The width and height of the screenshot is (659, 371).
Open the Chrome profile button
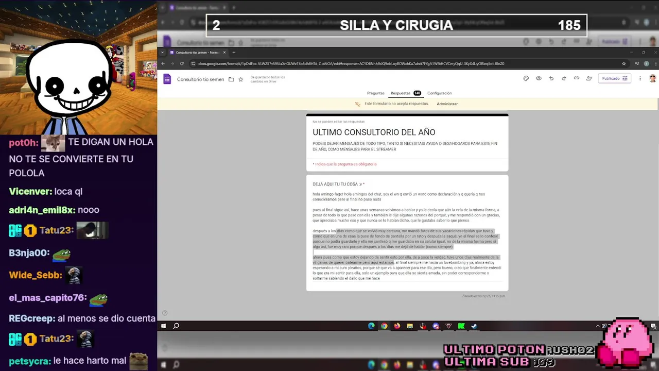click(x=646, y=63)
